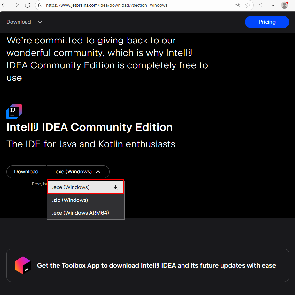Open the user profile avatar

284,5
